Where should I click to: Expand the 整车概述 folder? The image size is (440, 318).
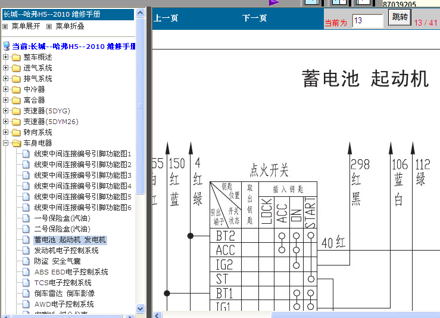coord(5,57)
